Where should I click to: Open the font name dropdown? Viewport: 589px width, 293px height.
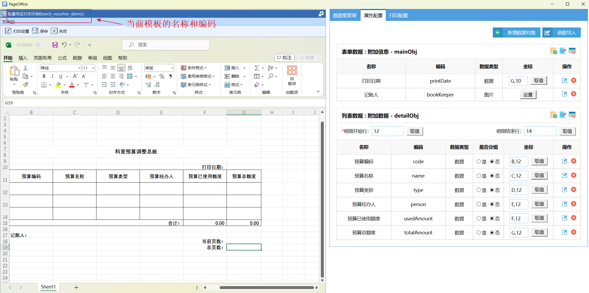click(79, 68)
